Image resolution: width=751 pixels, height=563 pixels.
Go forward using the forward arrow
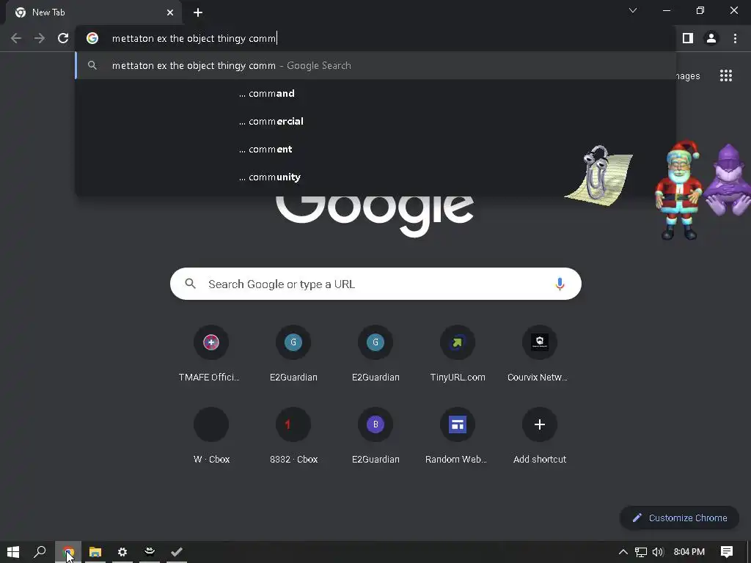click(x=40, y=38)
